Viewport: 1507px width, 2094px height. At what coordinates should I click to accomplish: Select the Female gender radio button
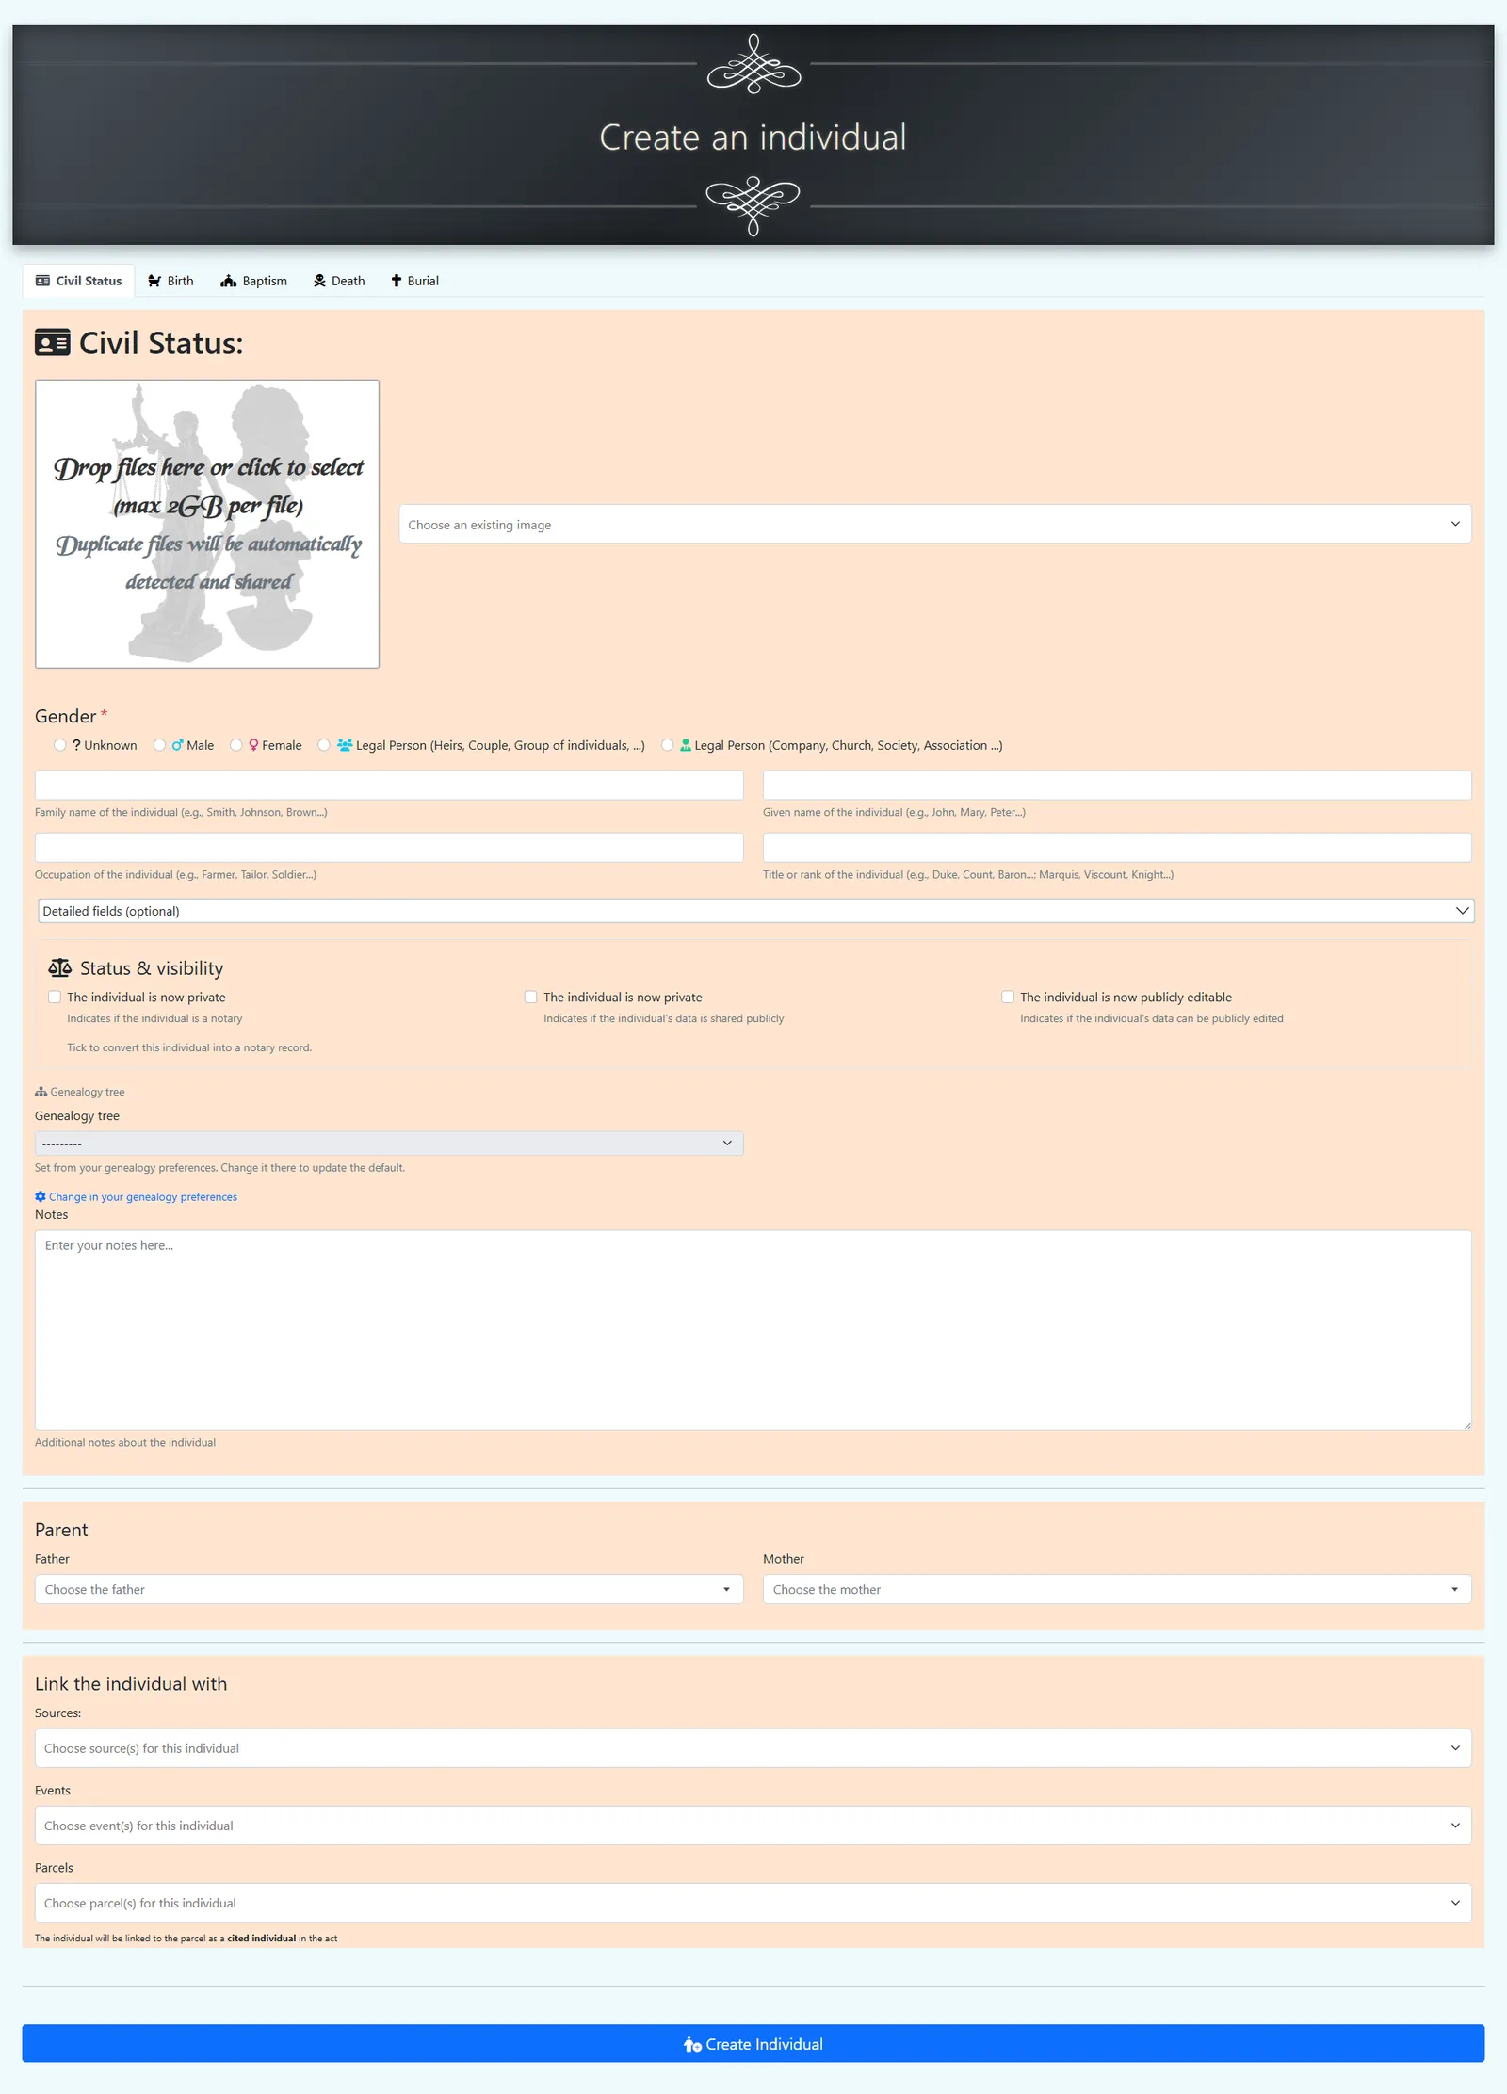pos(236,745)
